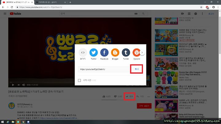221x124 pixels.
Task: Open the airplane Pororo live thumbnail
Action: click(x=166, y=36)
